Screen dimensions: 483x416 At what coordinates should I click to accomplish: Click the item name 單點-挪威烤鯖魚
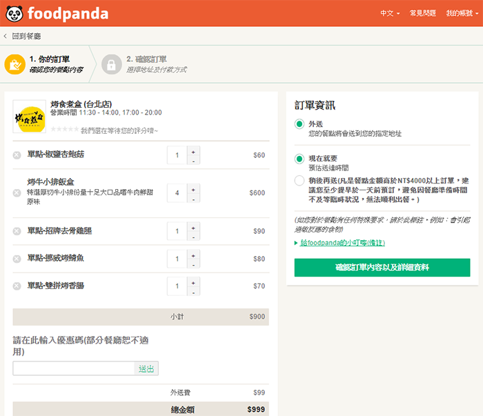pos(55,258)
